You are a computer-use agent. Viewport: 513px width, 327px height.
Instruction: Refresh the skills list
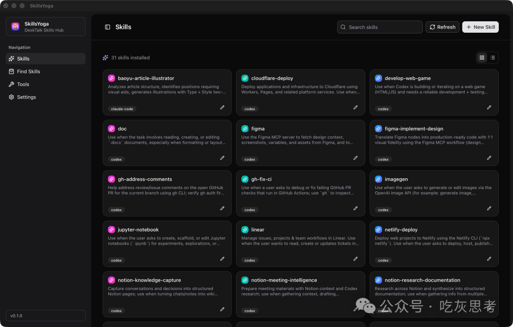pyautogui.click(x=442, y=27)
